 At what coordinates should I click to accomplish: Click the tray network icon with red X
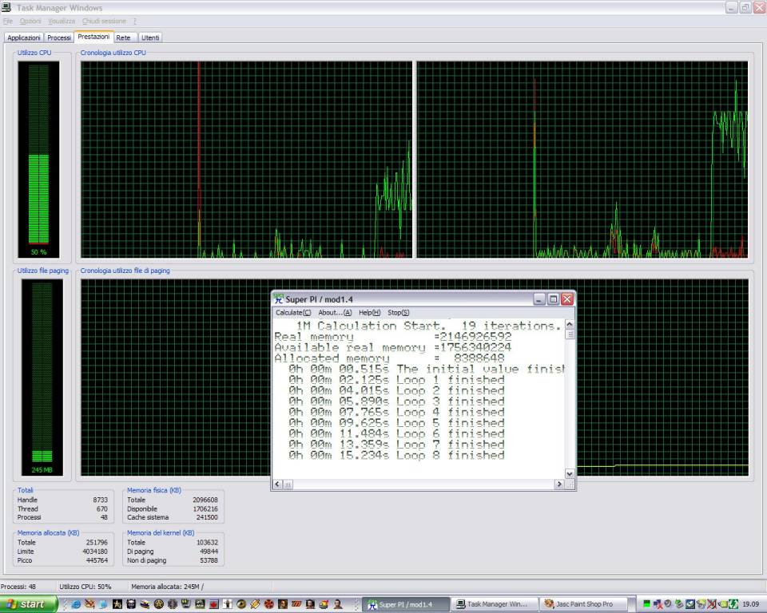[x=658, y=604]
